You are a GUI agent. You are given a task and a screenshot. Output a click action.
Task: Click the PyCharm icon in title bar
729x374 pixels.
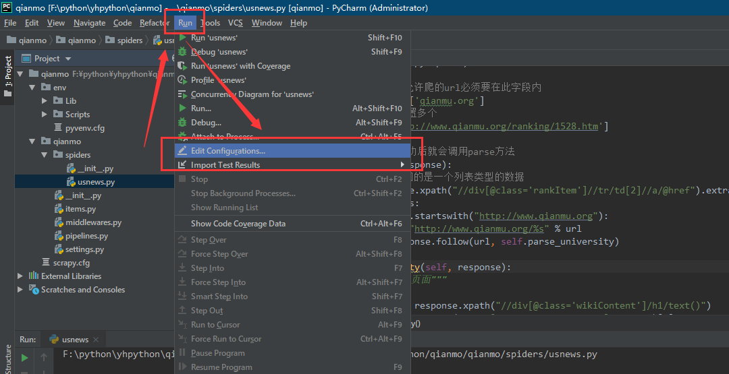coord(7,7)
